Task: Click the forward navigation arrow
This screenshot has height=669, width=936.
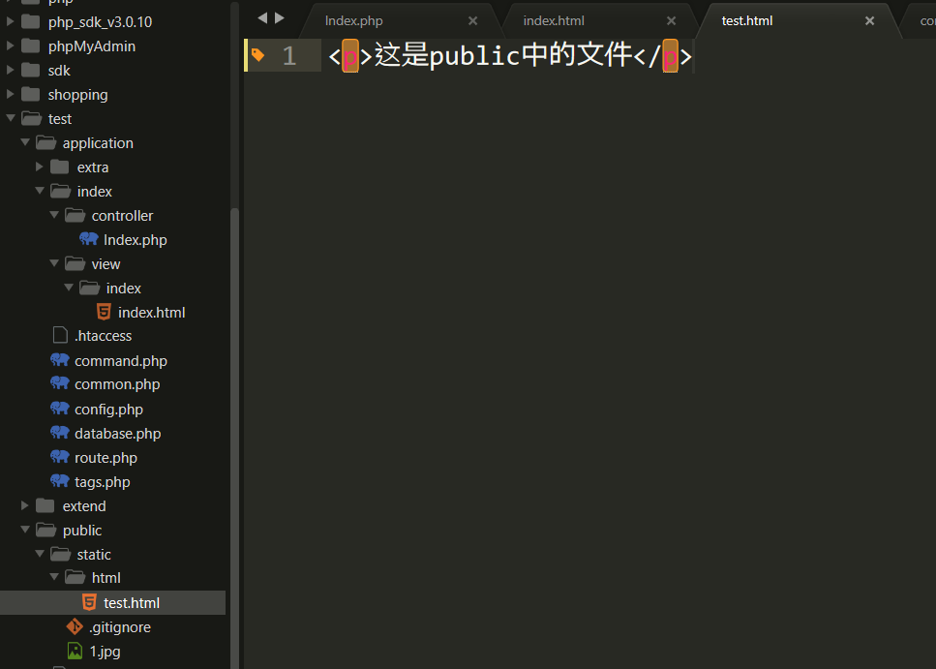Action: 279,16
